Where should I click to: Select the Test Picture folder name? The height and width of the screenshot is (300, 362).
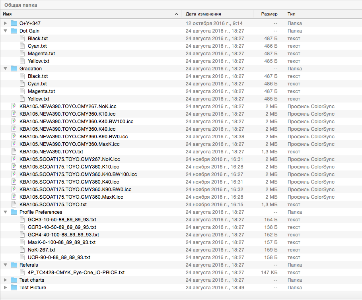coord(33,288)
